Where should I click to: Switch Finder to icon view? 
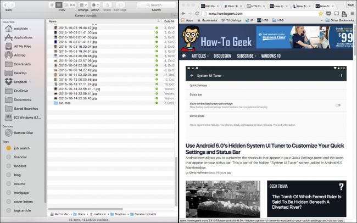coord(52,5)
